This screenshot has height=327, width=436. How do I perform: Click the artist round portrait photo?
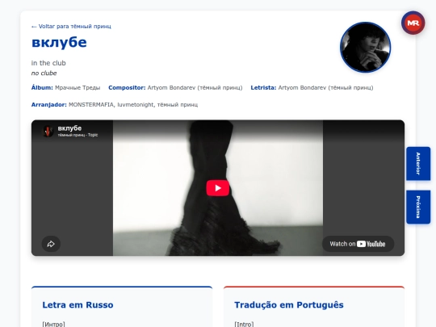coord(366,48)
